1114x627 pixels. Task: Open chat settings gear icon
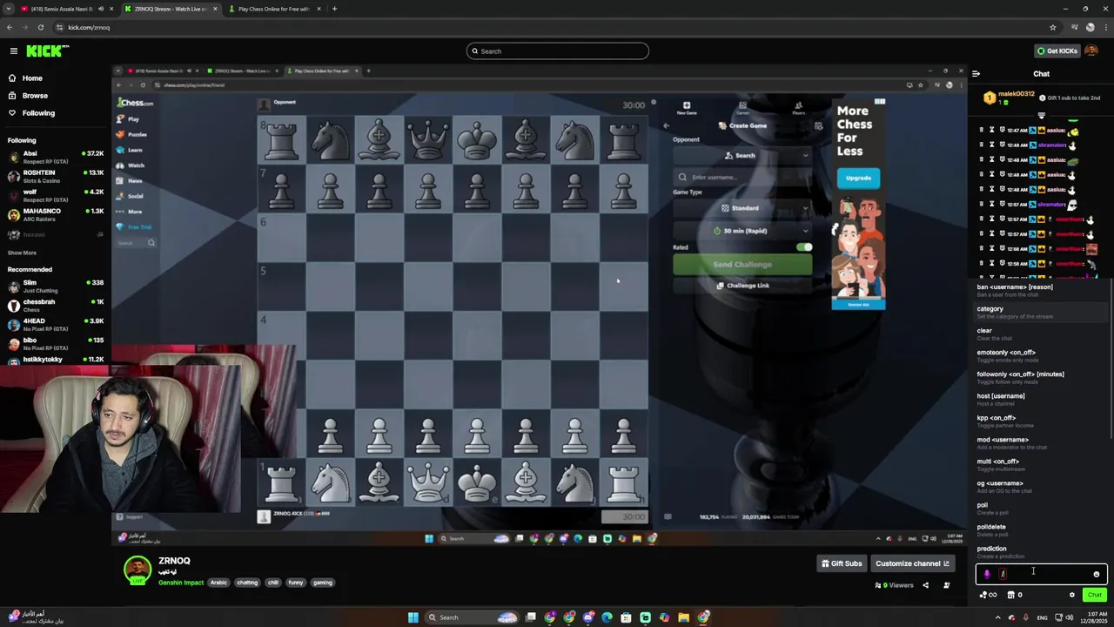click(x=1072, y=595)
